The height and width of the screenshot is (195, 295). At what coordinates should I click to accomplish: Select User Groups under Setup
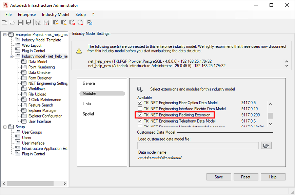[x=32, y=132]
